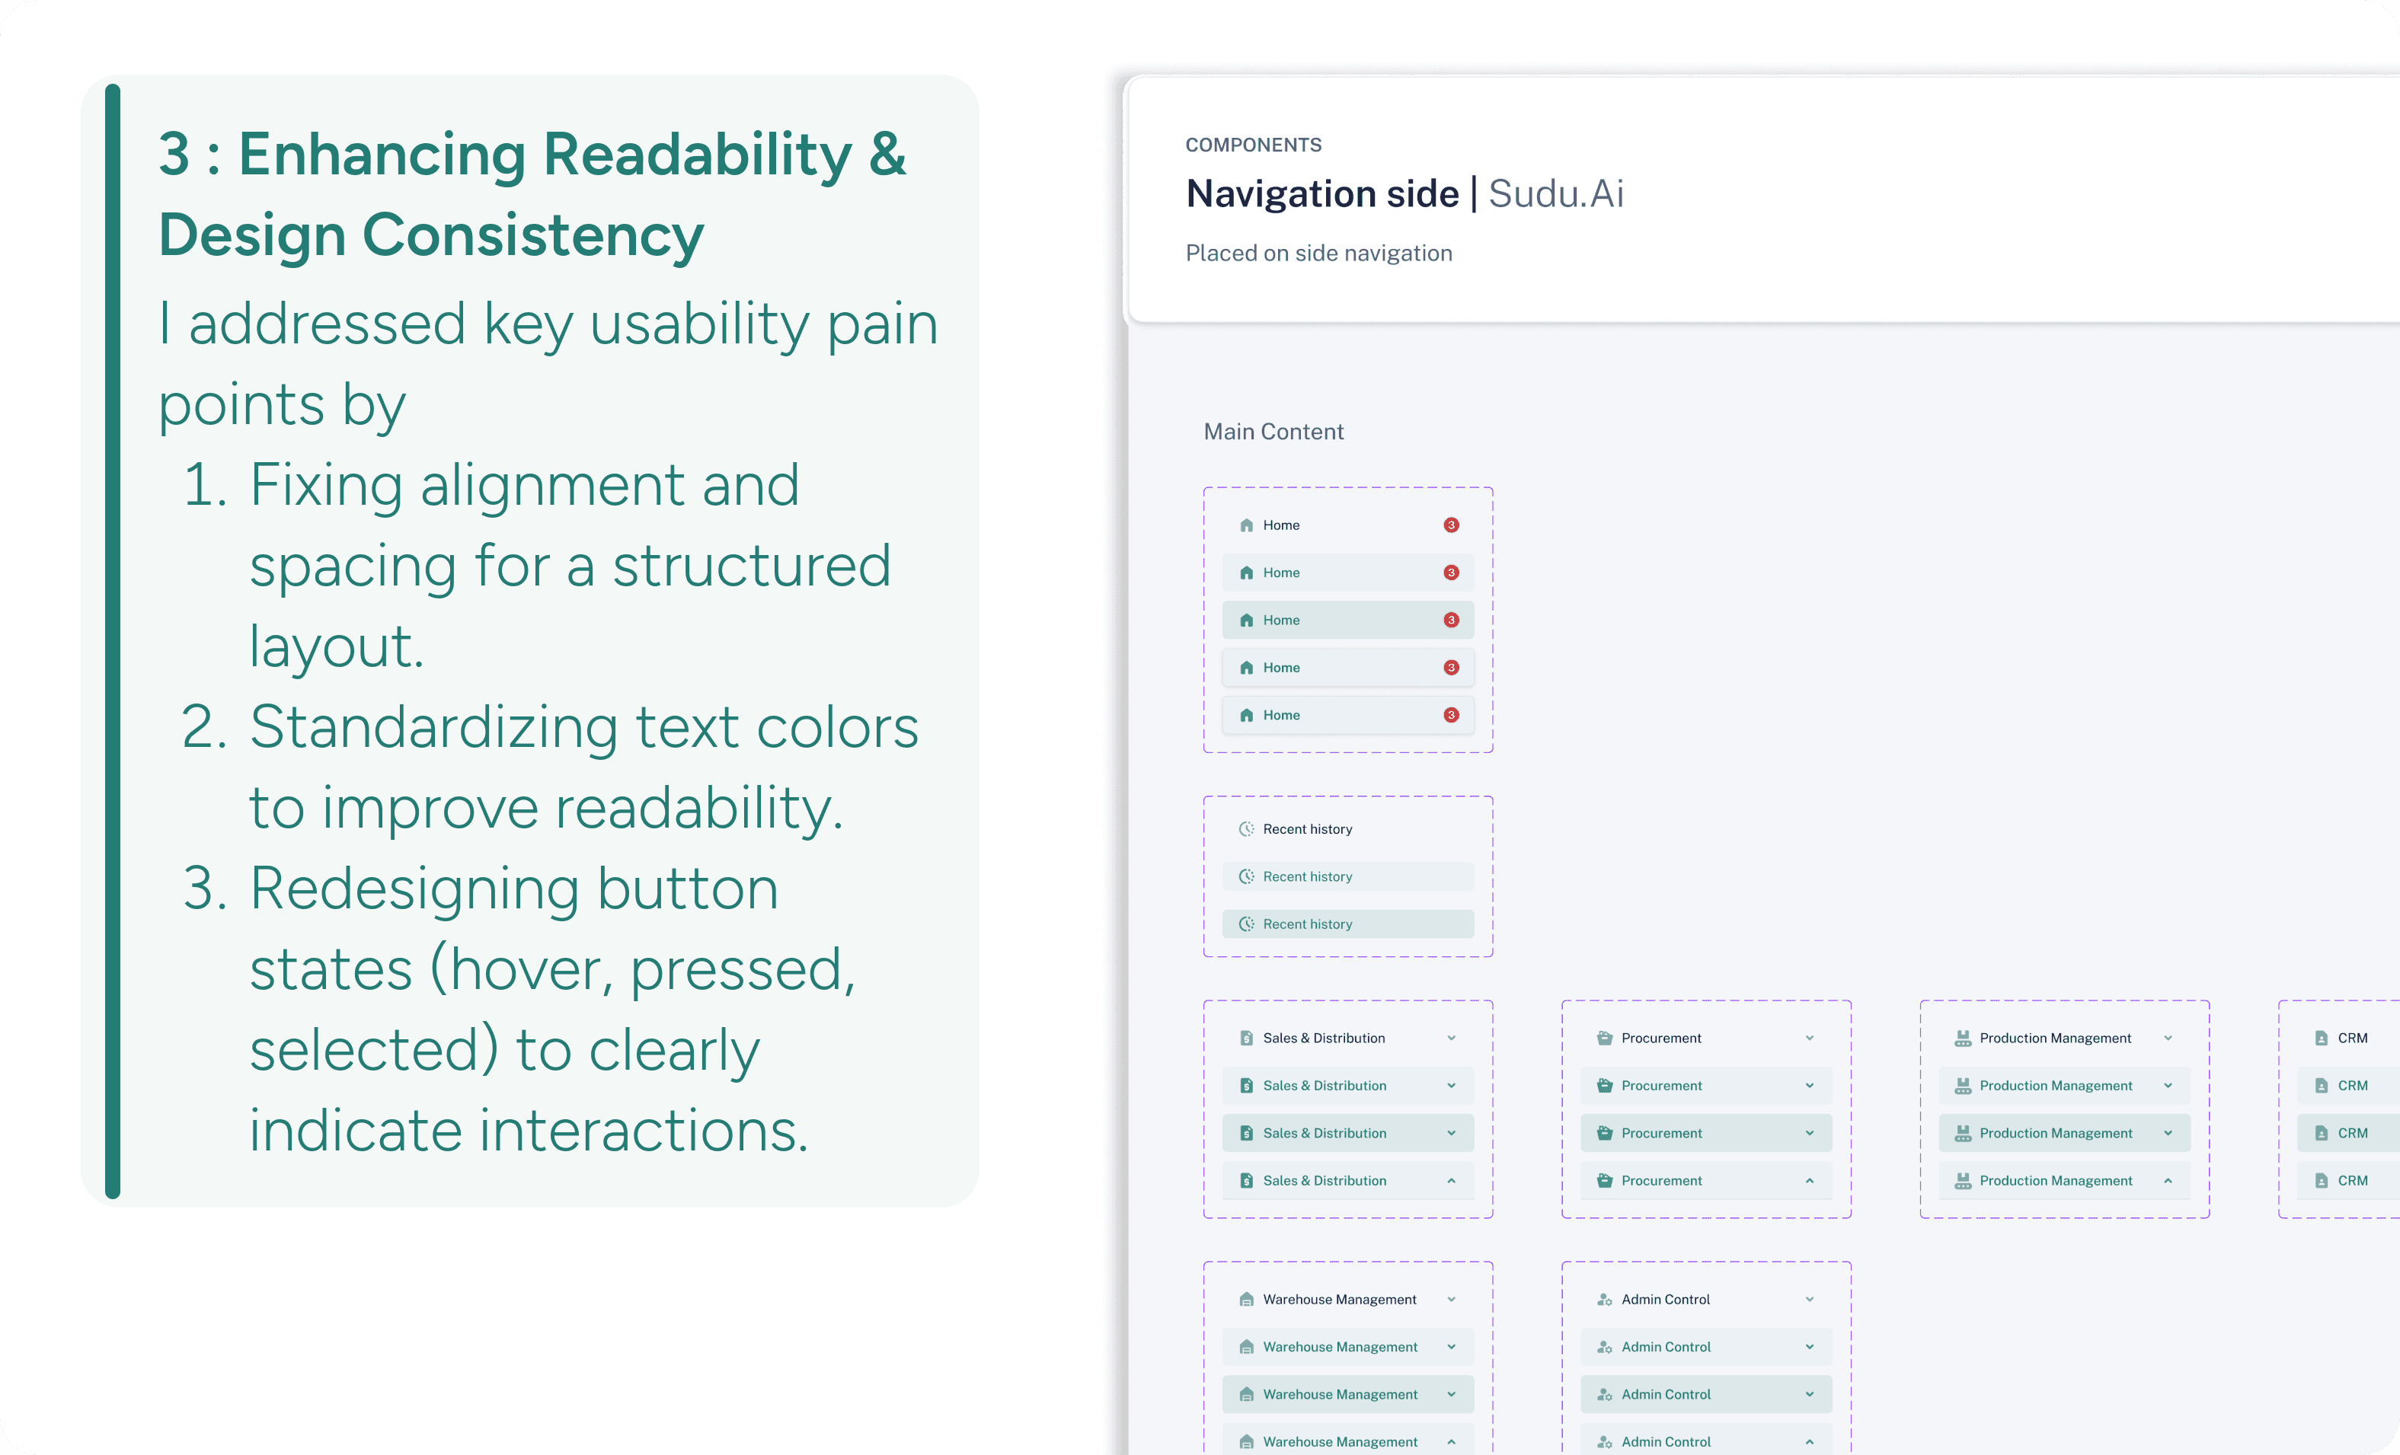Click the warehouse icon beside the first Warehouse Management

1246,1299
